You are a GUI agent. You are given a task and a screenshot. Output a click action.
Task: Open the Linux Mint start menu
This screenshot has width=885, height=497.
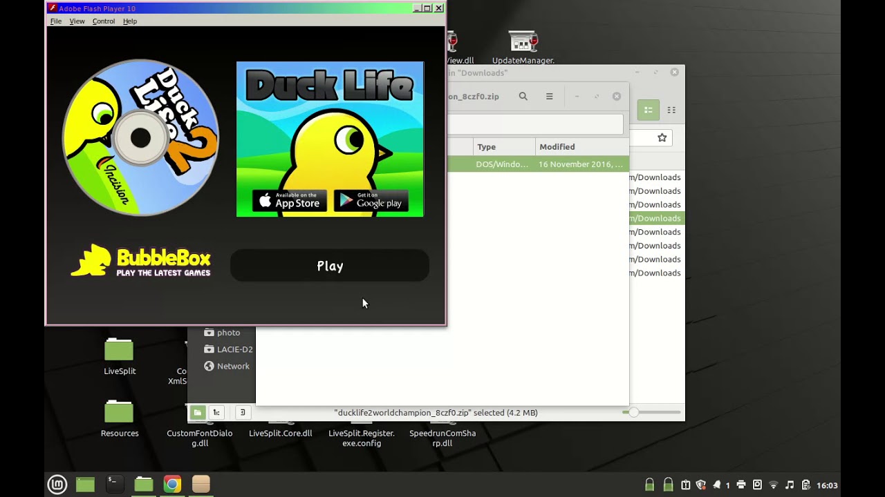tap(57, 485)
